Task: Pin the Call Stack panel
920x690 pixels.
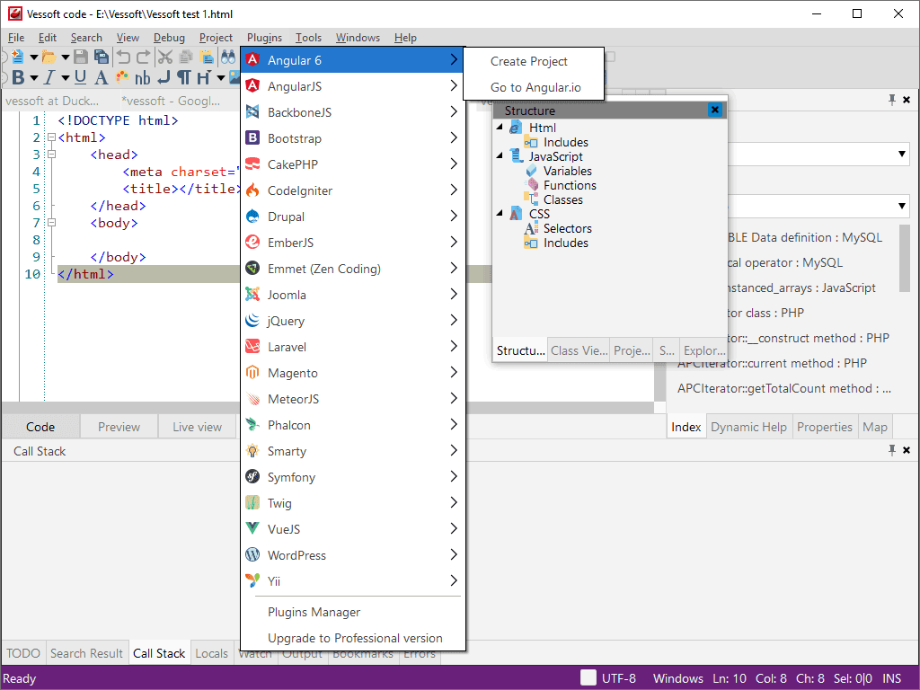Action: point(892,450)
